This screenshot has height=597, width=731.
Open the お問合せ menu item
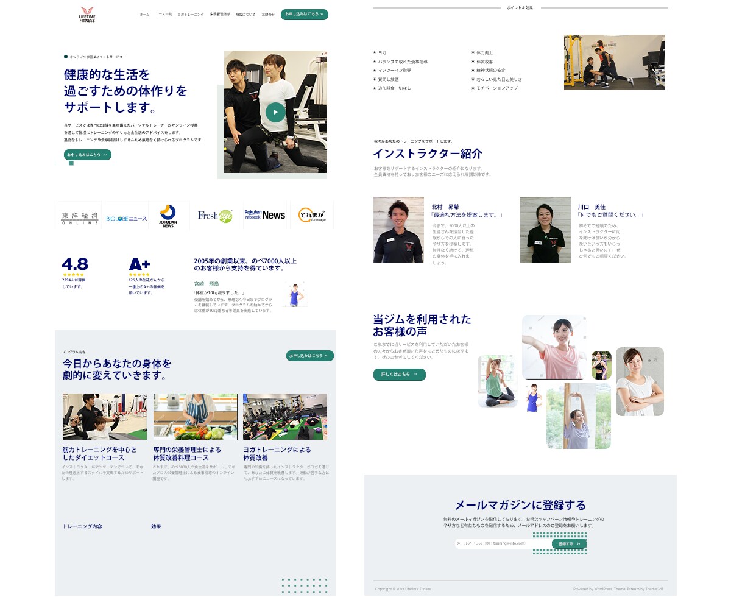268,14
